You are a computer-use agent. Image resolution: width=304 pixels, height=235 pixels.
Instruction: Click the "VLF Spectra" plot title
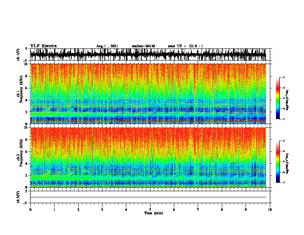(x=43, y=46)
